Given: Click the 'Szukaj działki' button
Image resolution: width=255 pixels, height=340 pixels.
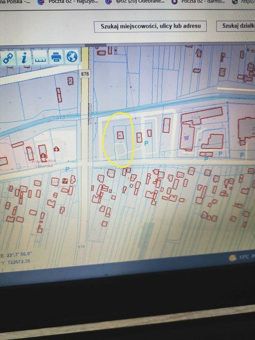Looking at the screenshot, I should tap(236, 26).
